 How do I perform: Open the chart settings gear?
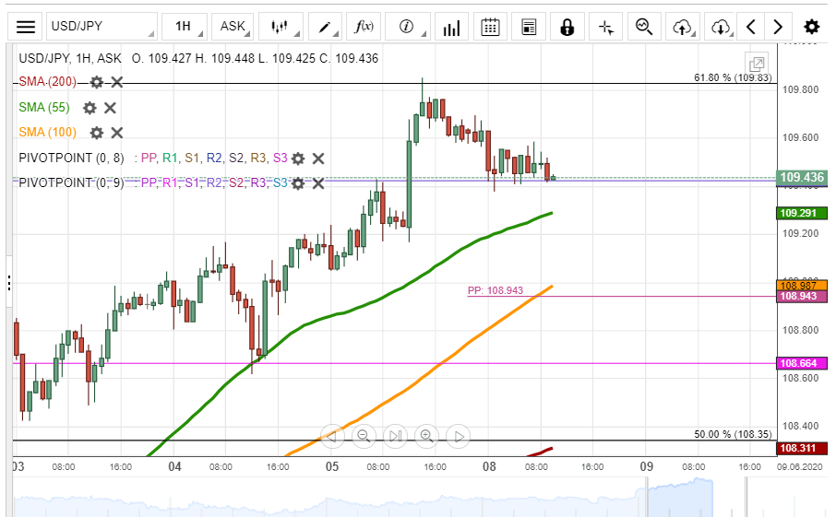811,27
